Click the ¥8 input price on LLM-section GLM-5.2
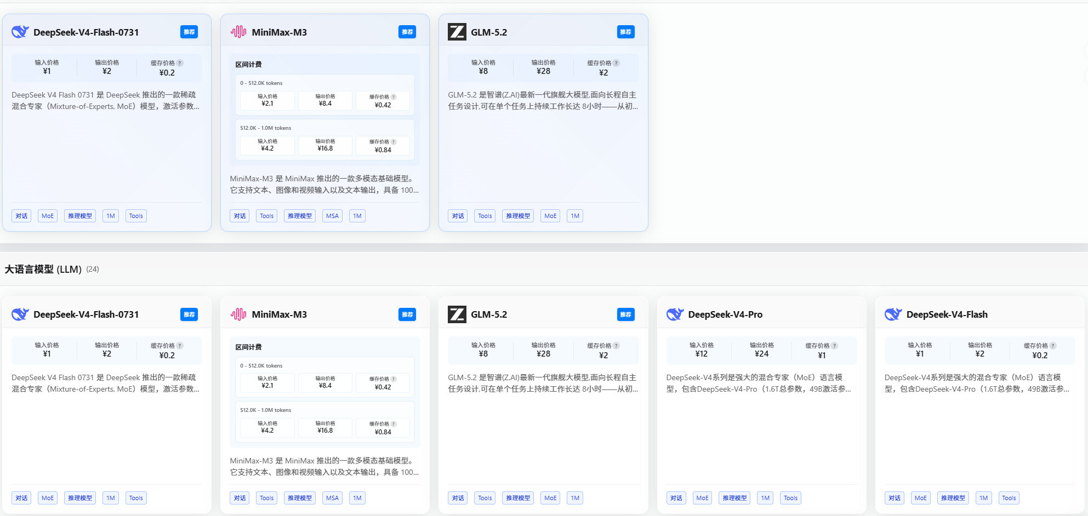 tap(483, 354)
